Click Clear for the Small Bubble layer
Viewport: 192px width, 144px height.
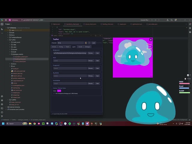tap(97, 83)
